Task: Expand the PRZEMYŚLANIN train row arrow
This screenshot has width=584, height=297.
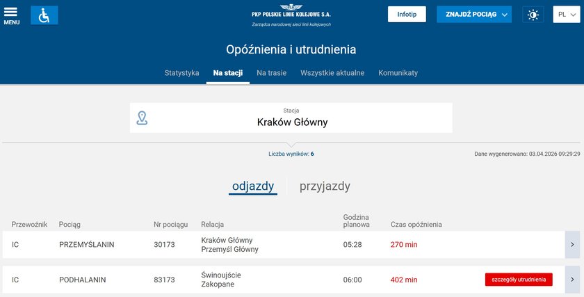Action: (572, 245)
